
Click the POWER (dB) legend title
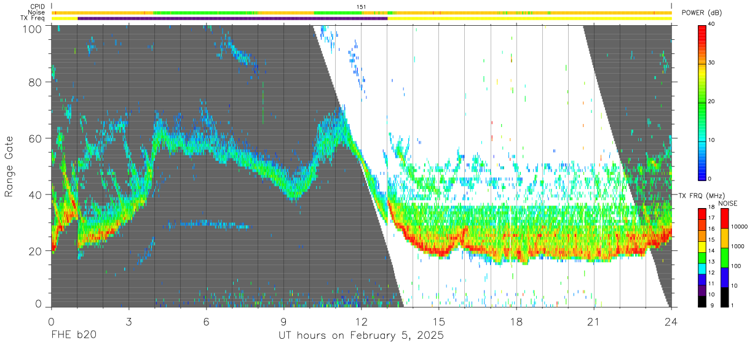(x=700, y=13)
